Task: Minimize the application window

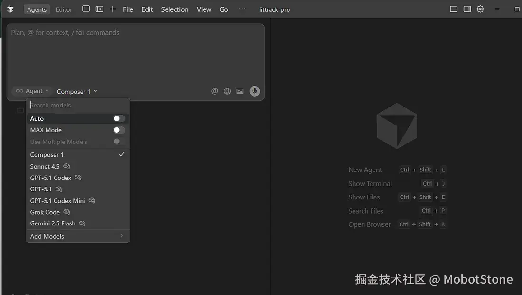Action: [x=497, y=9]
